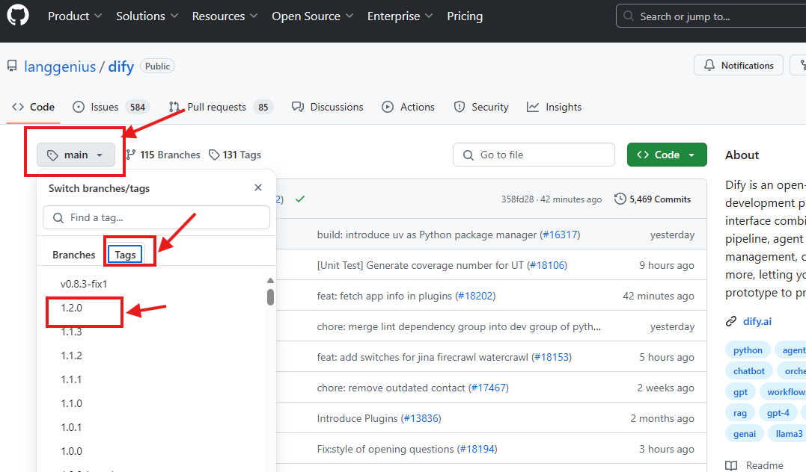806x472 pixels.
Task: Open the Security tab
Action: pos(481,107)
